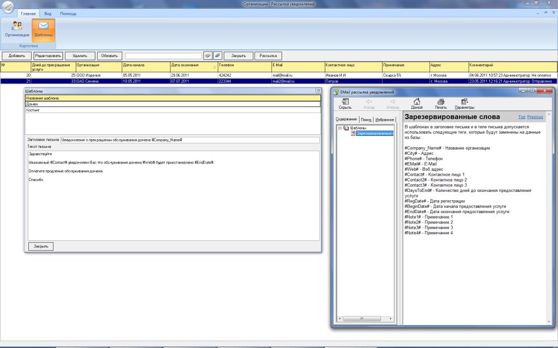The height and width of the screenshot is (348, 558).
Task: Sort by Дней до прекращения услуги header
Action: click(53, 67)
